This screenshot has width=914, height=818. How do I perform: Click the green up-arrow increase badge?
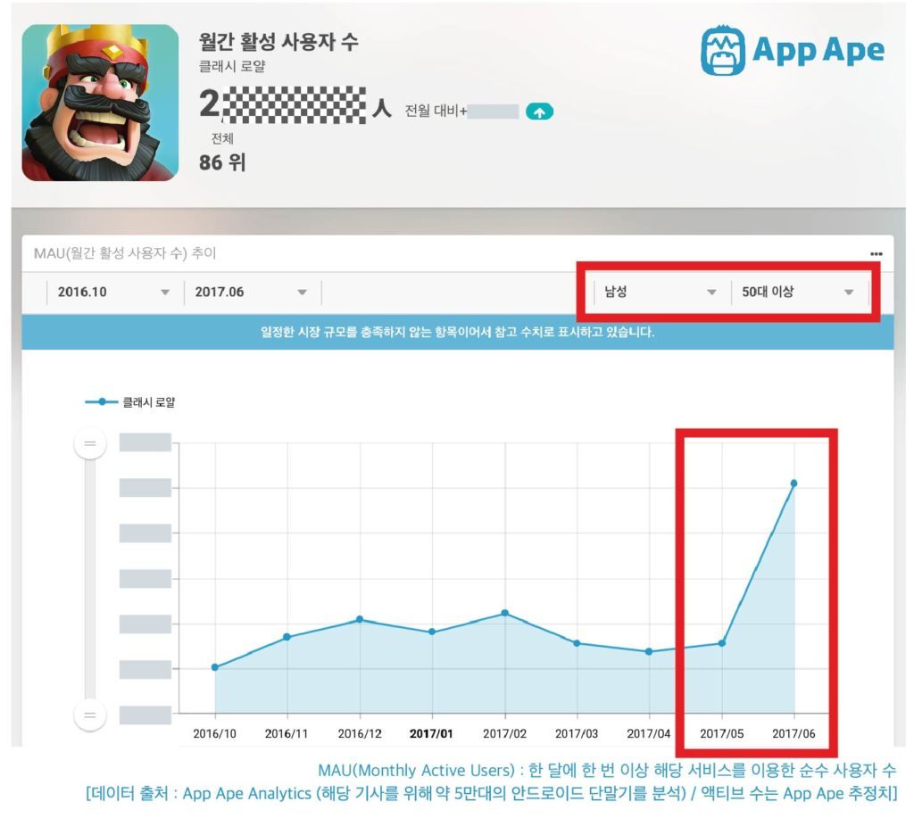(x=539, y=112)
